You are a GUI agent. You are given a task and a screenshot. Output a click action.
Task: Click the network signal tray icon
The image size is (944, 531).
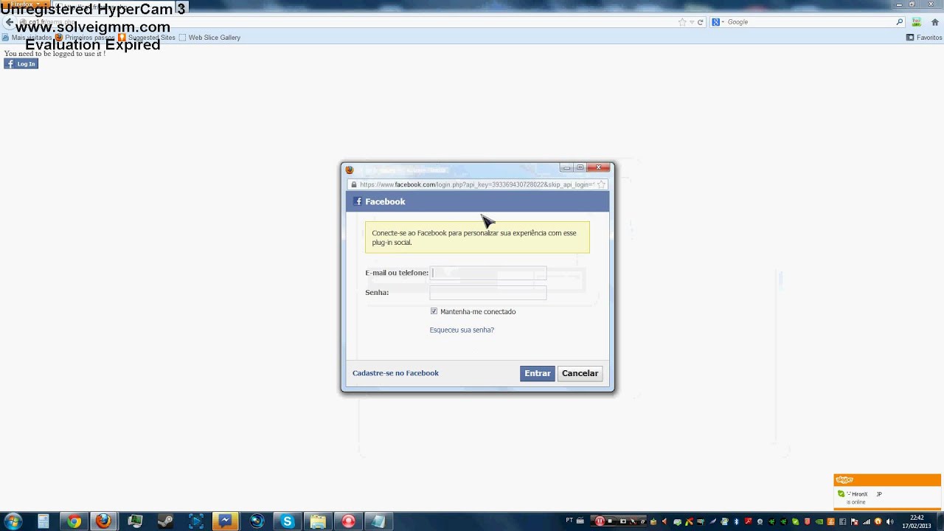tap(866, 521)
